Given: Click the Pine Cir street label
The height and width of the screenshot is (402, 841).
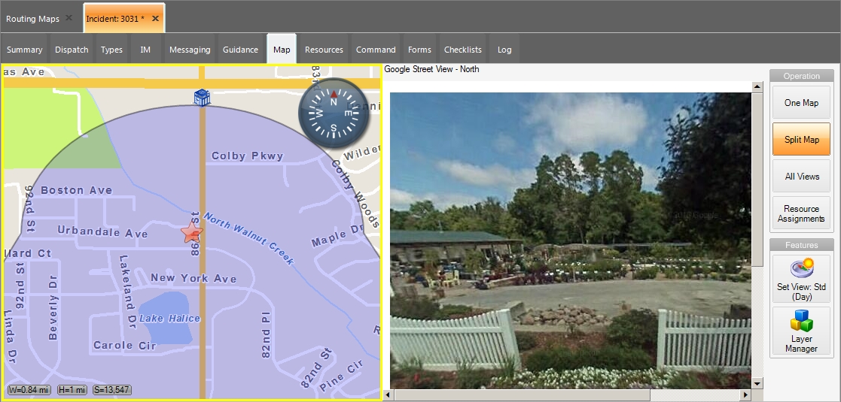Looking at the screenshot, I should 341,376.
